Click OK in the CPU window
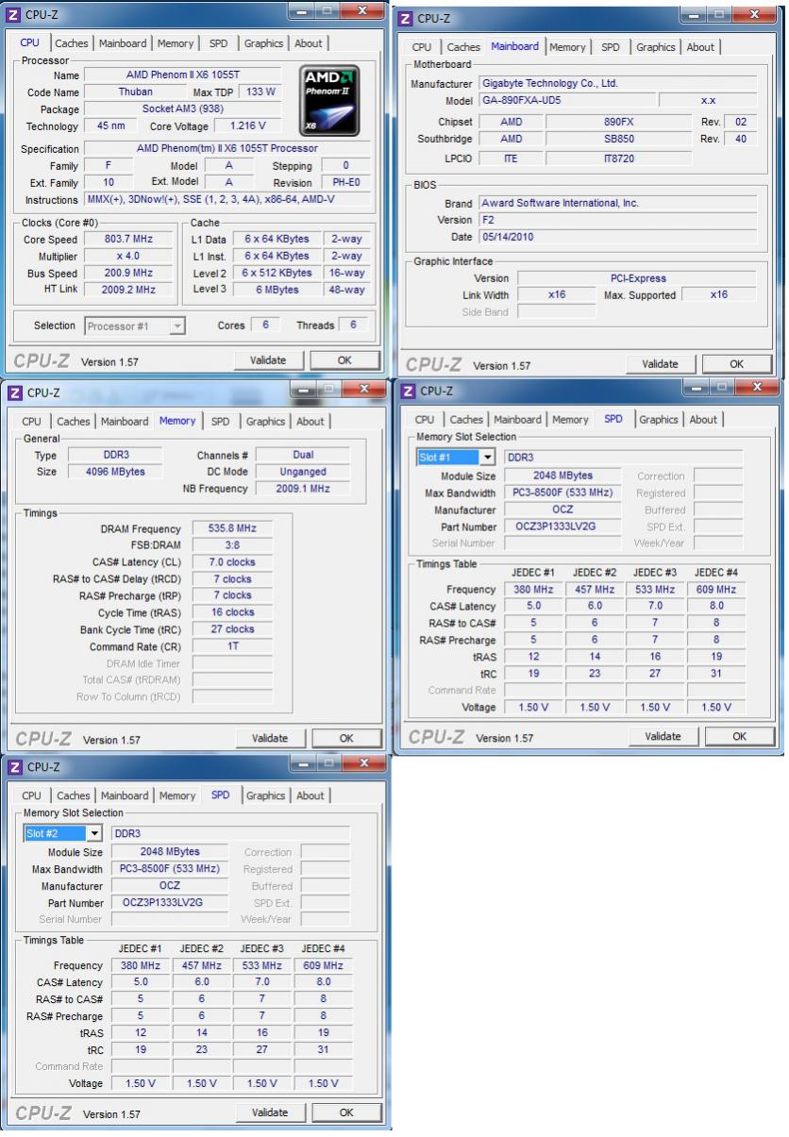The width and height of the screenshot is (789, 1137). click(x=344, y=360)
